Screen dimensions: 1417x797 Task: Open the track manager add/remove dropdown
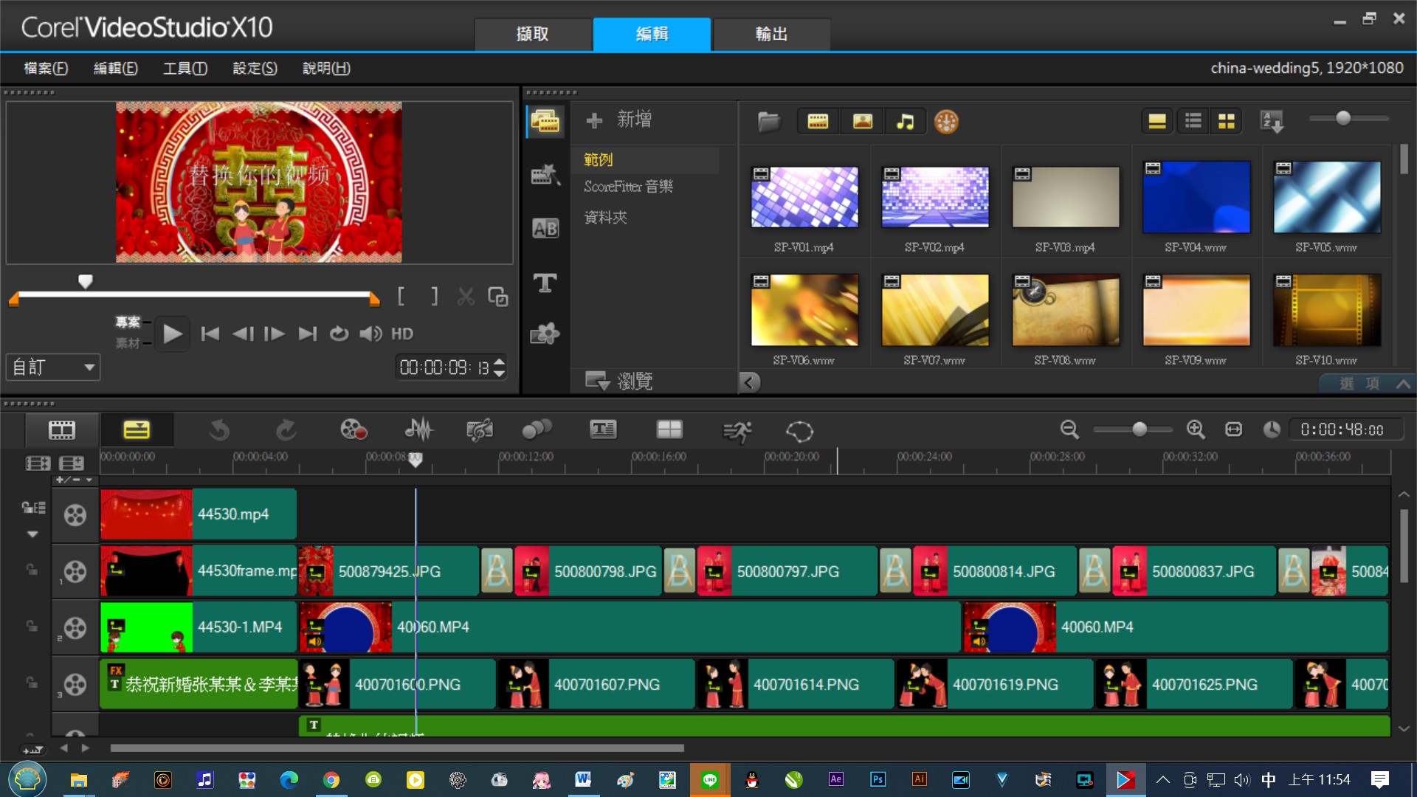coord(74,480)
